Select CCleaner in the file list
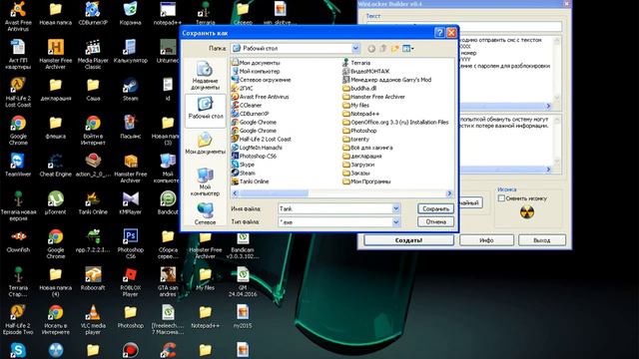 pos(247,105)
